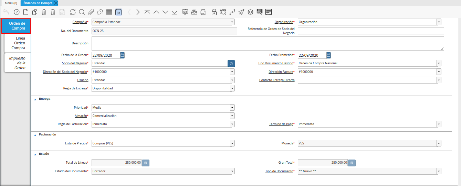The height and width of the screenshot is (186, 461).
Task: Open the Prioridad dropdown
Action: point(232,108)
